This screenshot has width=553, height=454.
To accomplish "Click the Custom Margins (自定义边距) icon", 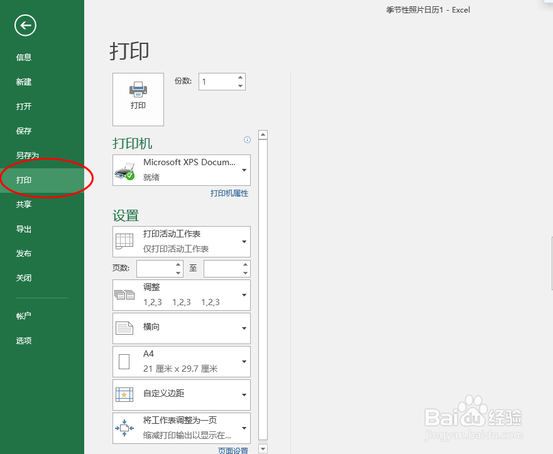I will click(x=124, y=394).
